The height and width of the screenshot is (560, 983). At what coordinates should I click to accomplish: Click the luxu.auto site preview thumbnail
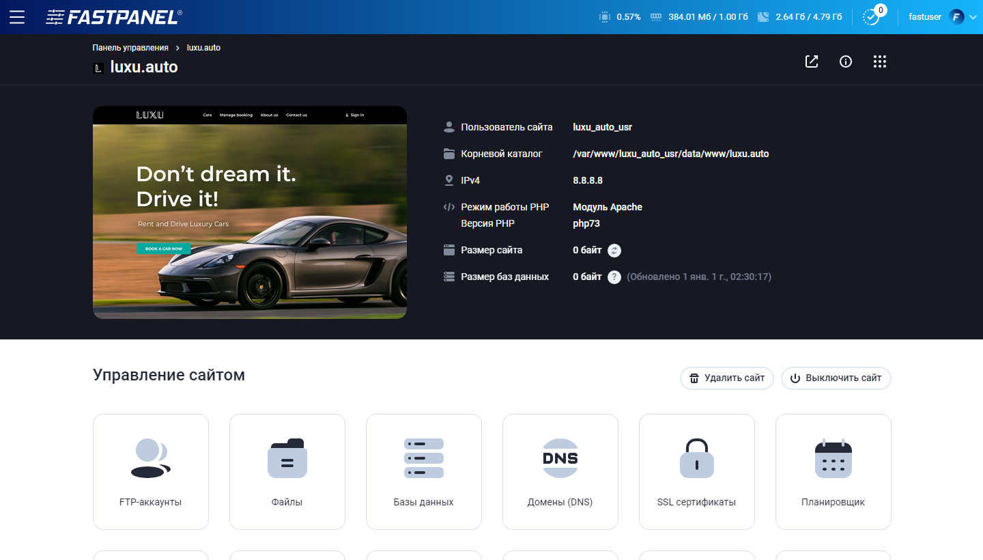tap(250, 212)
